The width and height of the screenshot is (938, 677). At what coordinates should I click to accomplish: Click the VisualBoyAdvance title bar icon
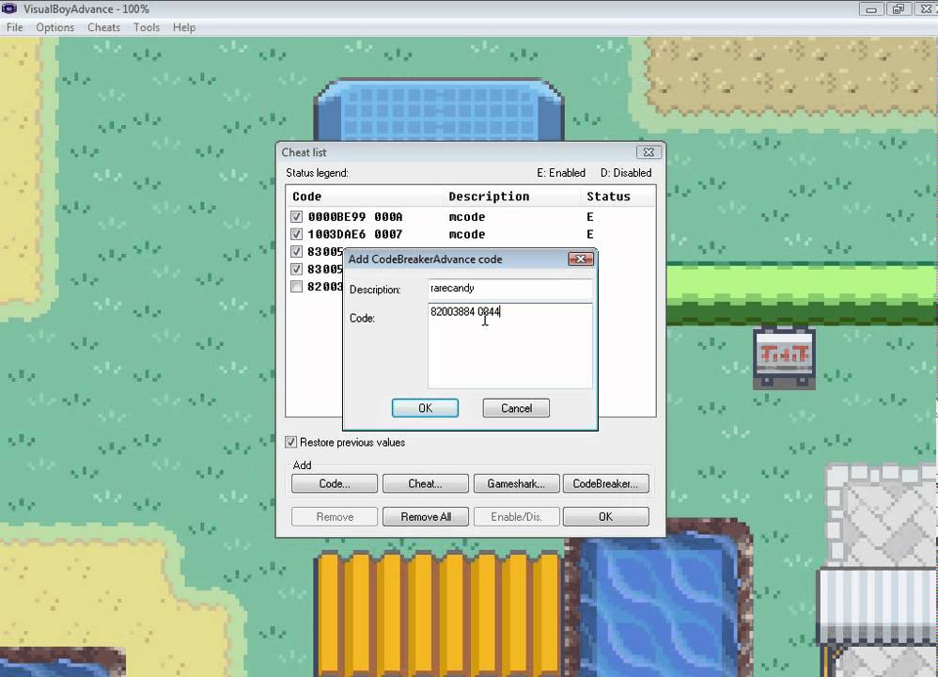pos(9,8)
